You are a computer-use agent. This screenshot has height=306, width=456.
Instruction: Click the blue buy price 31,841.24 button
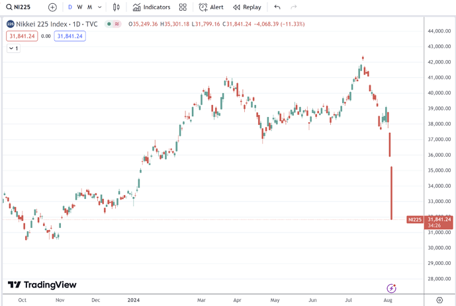point(69,36)
